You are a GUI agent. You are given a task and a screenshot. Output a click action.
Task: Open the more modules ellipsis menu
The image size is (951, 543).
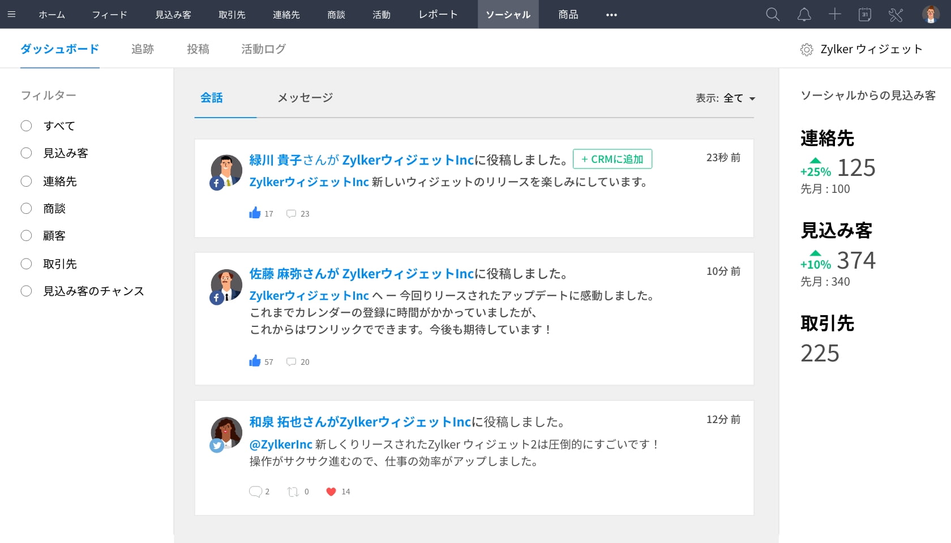(x=611, y=15)
